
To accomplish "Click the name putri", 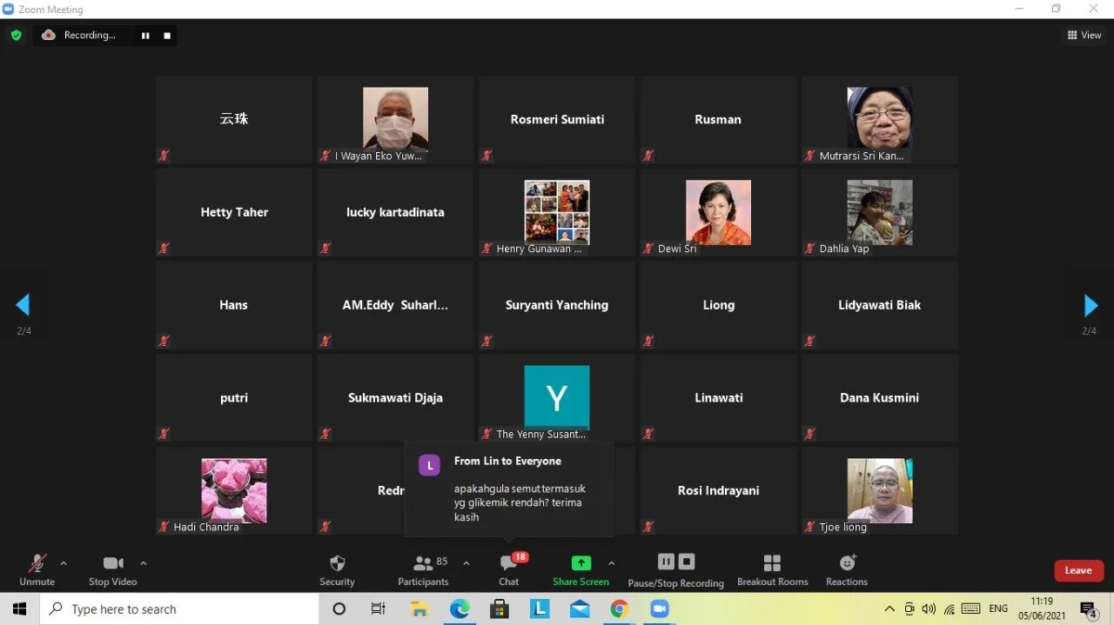I will point(234,398).
